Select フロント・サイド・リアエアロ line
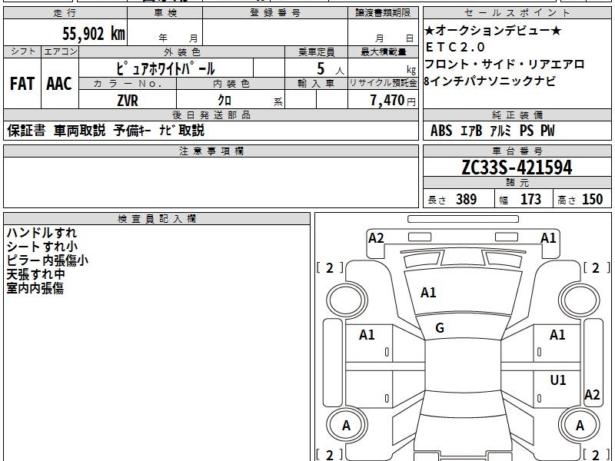The height and width of the screenshot is (461, 615). pyautogui.click(x=505, y=65)
